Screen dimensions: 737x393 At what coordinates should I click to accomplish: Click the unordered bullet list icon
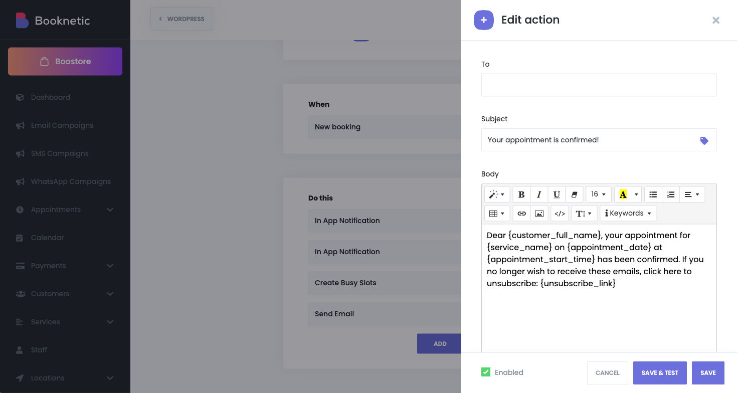[653, 194]
